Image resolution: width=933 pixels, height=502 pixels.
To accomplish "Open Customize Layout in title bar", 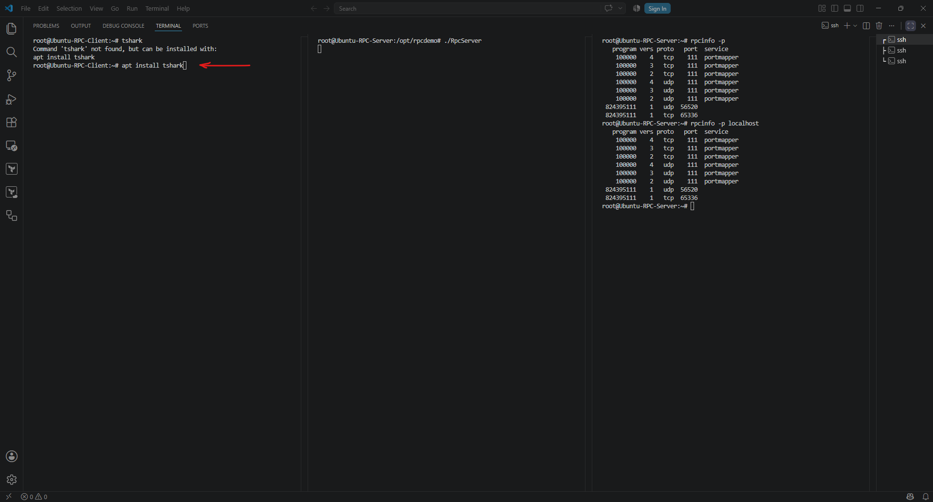I will click(822, 8).
